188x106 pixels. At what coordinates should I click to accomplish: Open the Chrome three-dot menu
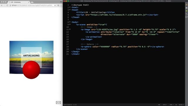tap(61, 5)
